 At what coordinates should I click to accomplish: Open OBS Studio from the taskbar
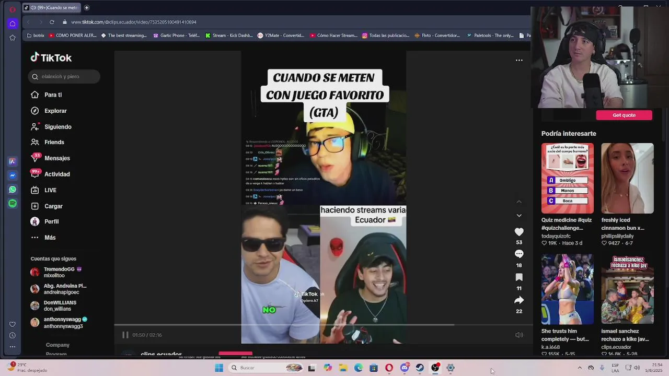435,368
